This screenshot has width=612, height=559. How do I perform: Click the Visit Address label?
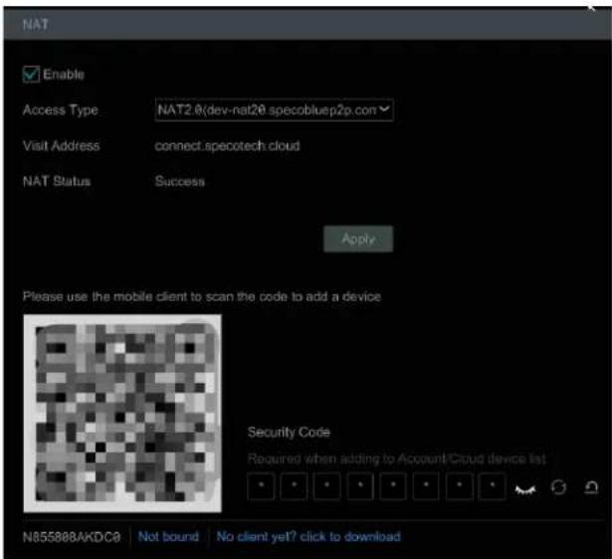[x=62, y=146]
